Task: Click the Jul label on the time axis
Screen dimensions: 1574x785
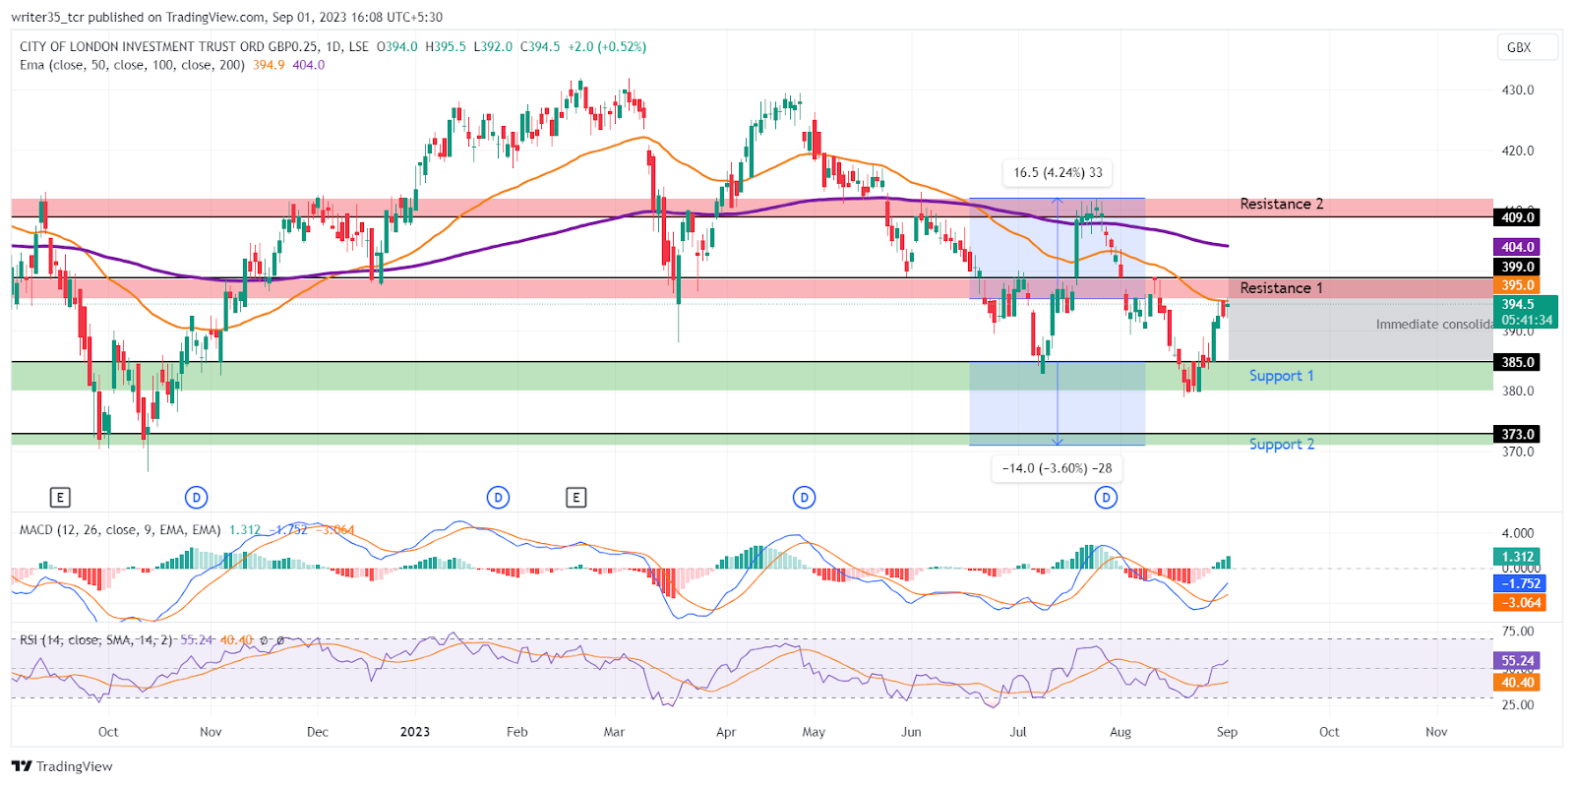Action: click(1018, 732)
